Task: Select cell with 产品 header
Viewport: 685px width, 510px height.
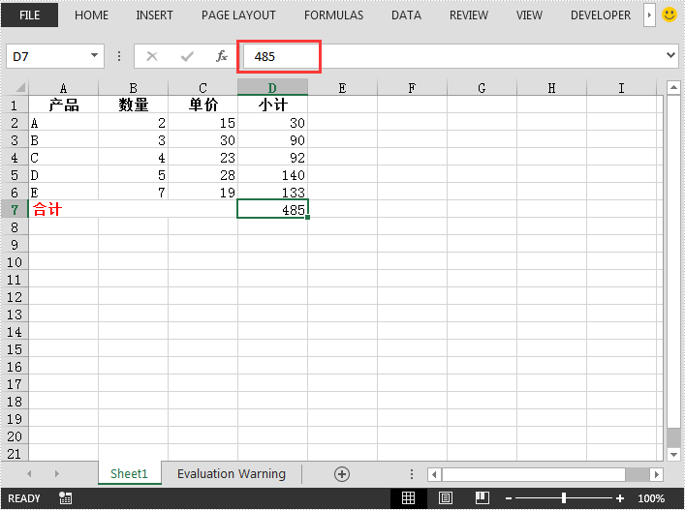Action: tap(63, 105)
